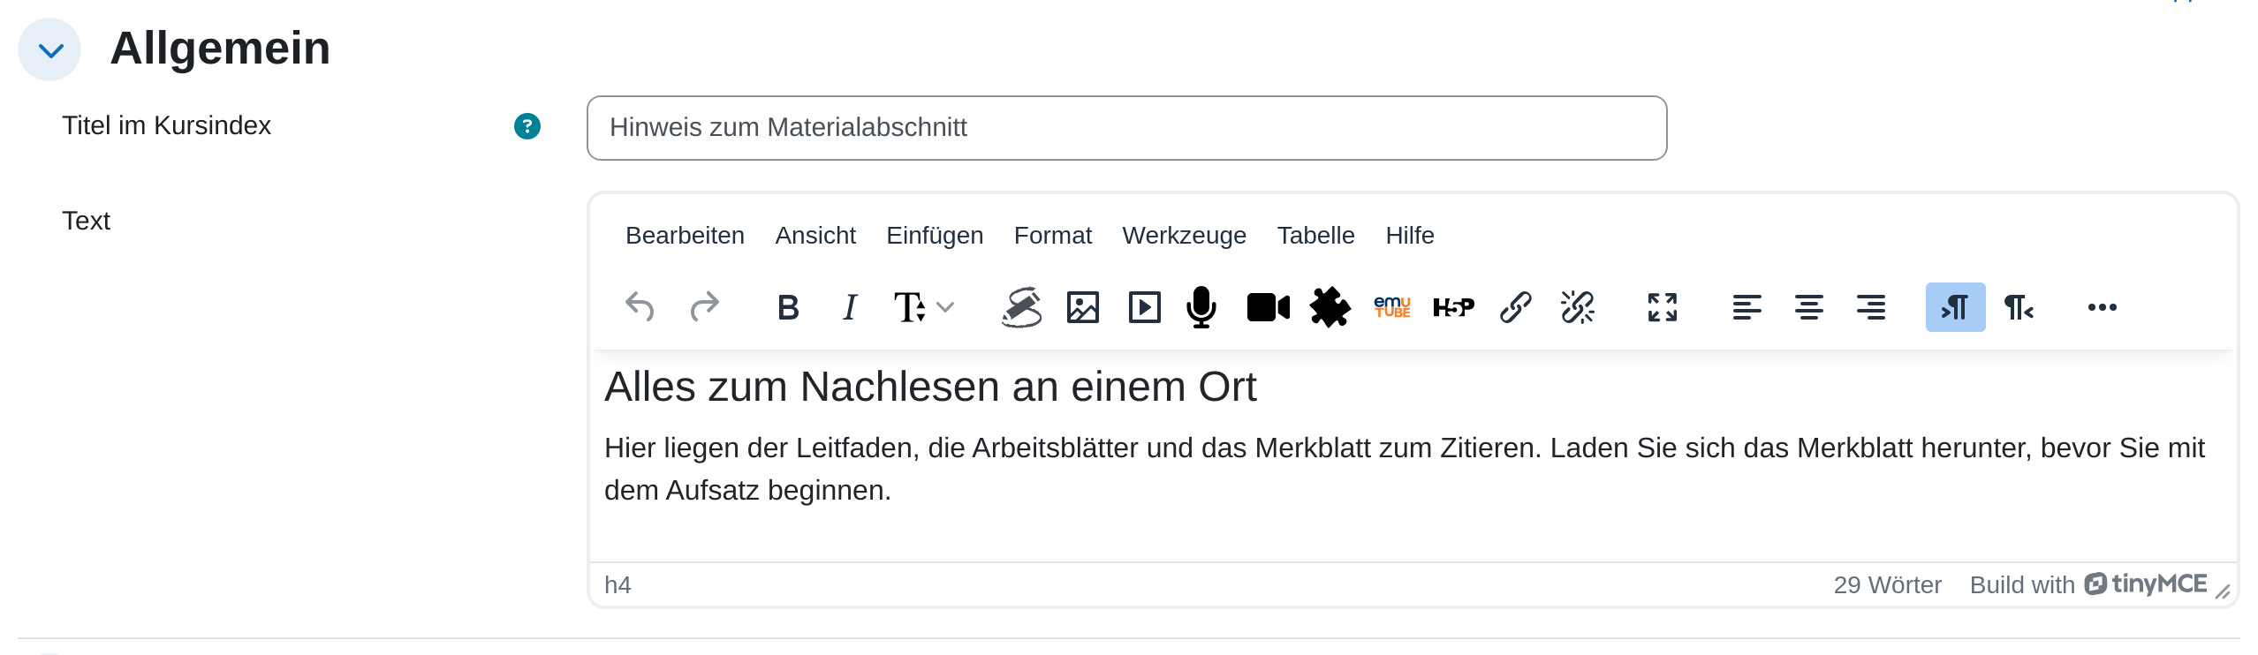The width and height of the screenshot is (2258, 655).
Task: Open the Tabelle menu
Action: coord(1316,236)
